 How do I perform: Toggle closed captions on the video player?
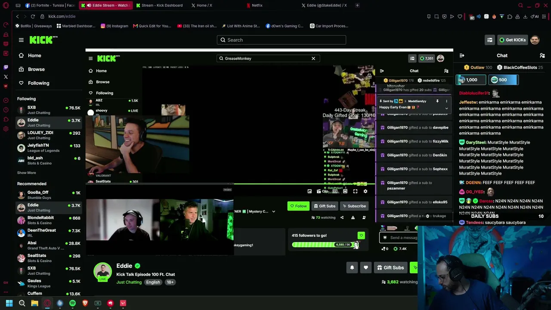[x=335, y=191]
